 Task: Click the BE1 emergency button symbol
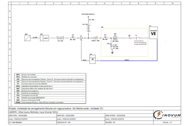pos(129,38)
